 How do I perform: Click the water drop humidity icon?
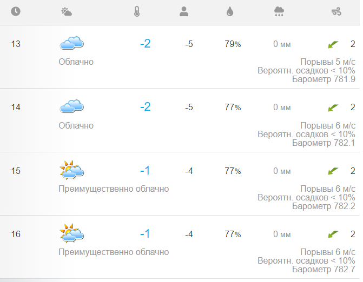tap(230, 11)
